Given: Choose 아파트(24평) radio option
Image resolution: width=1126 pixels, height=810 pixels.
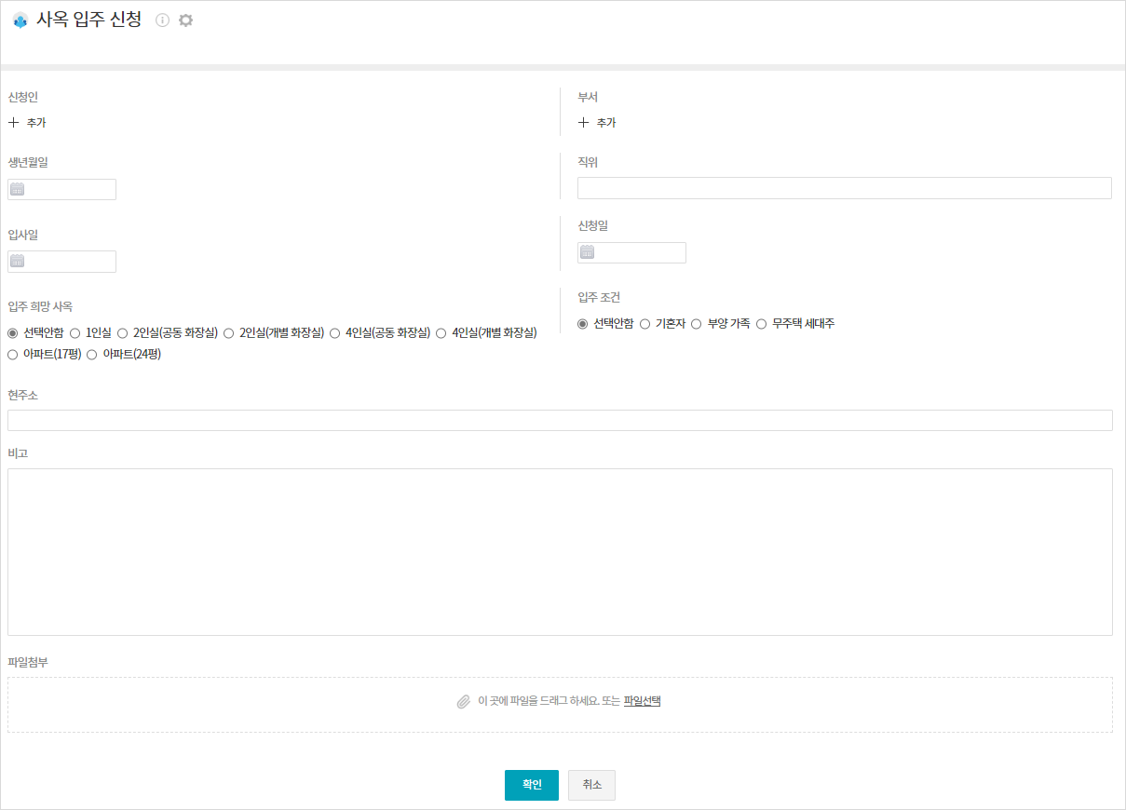Looking at the screenshot, I should coord(92,354).
